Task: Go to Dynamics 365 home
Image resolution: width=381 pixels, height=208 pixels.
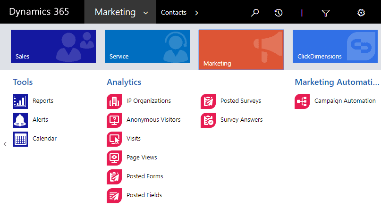Action: click(x=39, y=12)
